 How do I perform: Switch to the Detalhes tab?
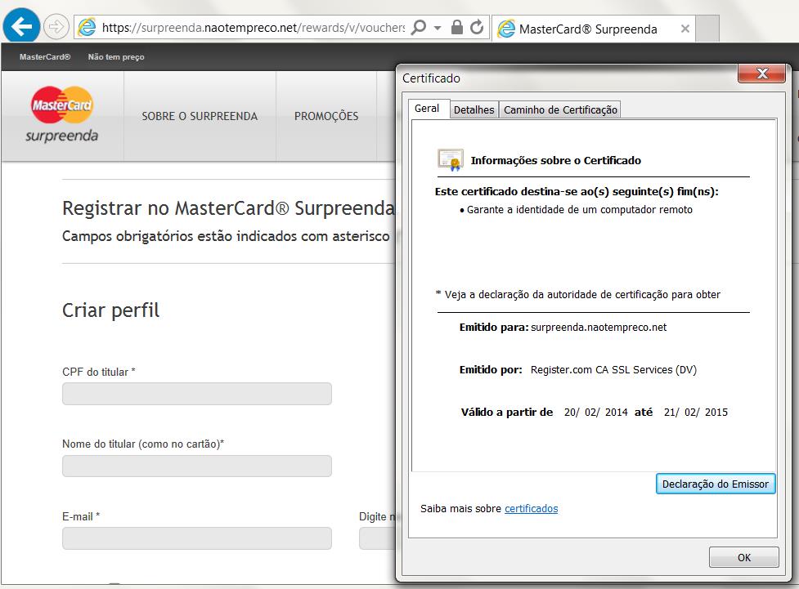point(474,109)
